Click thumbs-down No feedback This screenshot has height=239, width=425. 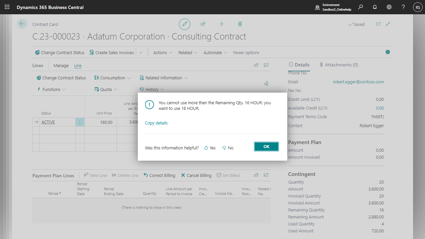[x=228, y=148]
